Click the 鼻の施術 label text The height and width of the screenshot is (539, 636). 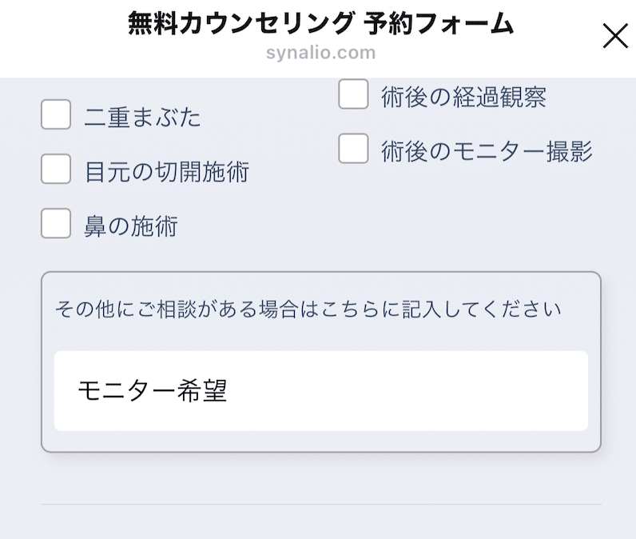coord(131,226)
